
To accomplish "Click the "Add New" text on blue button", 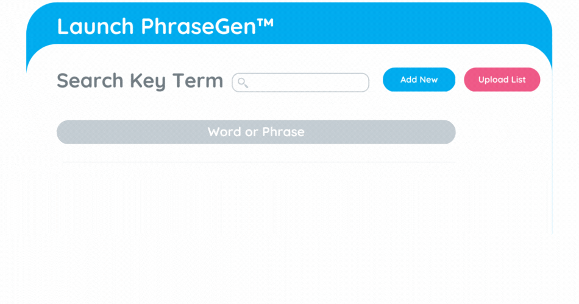I will click(x=419, y=80).
